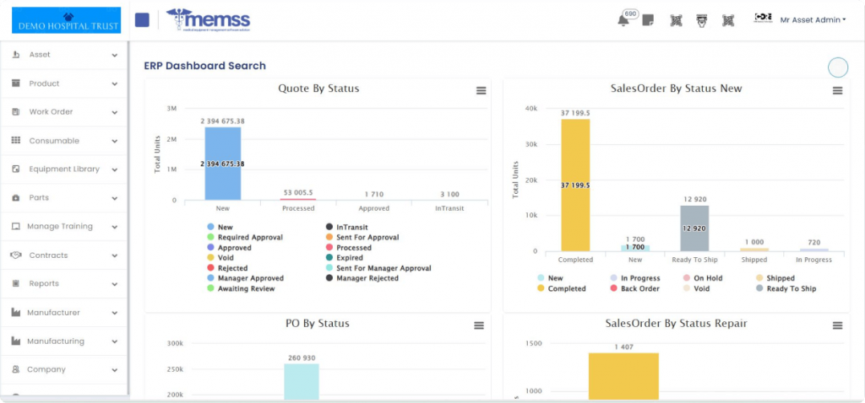Click Completed bar in SalesOrder New chart

575,185
